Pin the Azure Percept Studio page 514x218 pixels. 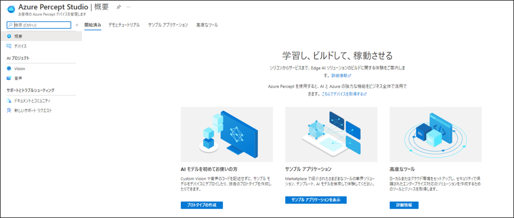click(119, 8)
